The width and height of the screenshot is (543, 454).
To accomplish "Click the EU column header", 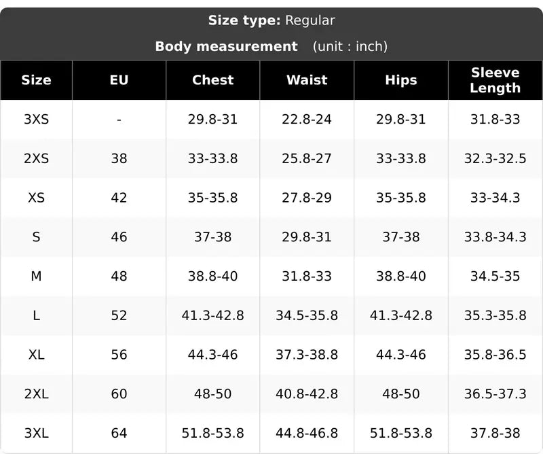I will [x=119, y=80].
